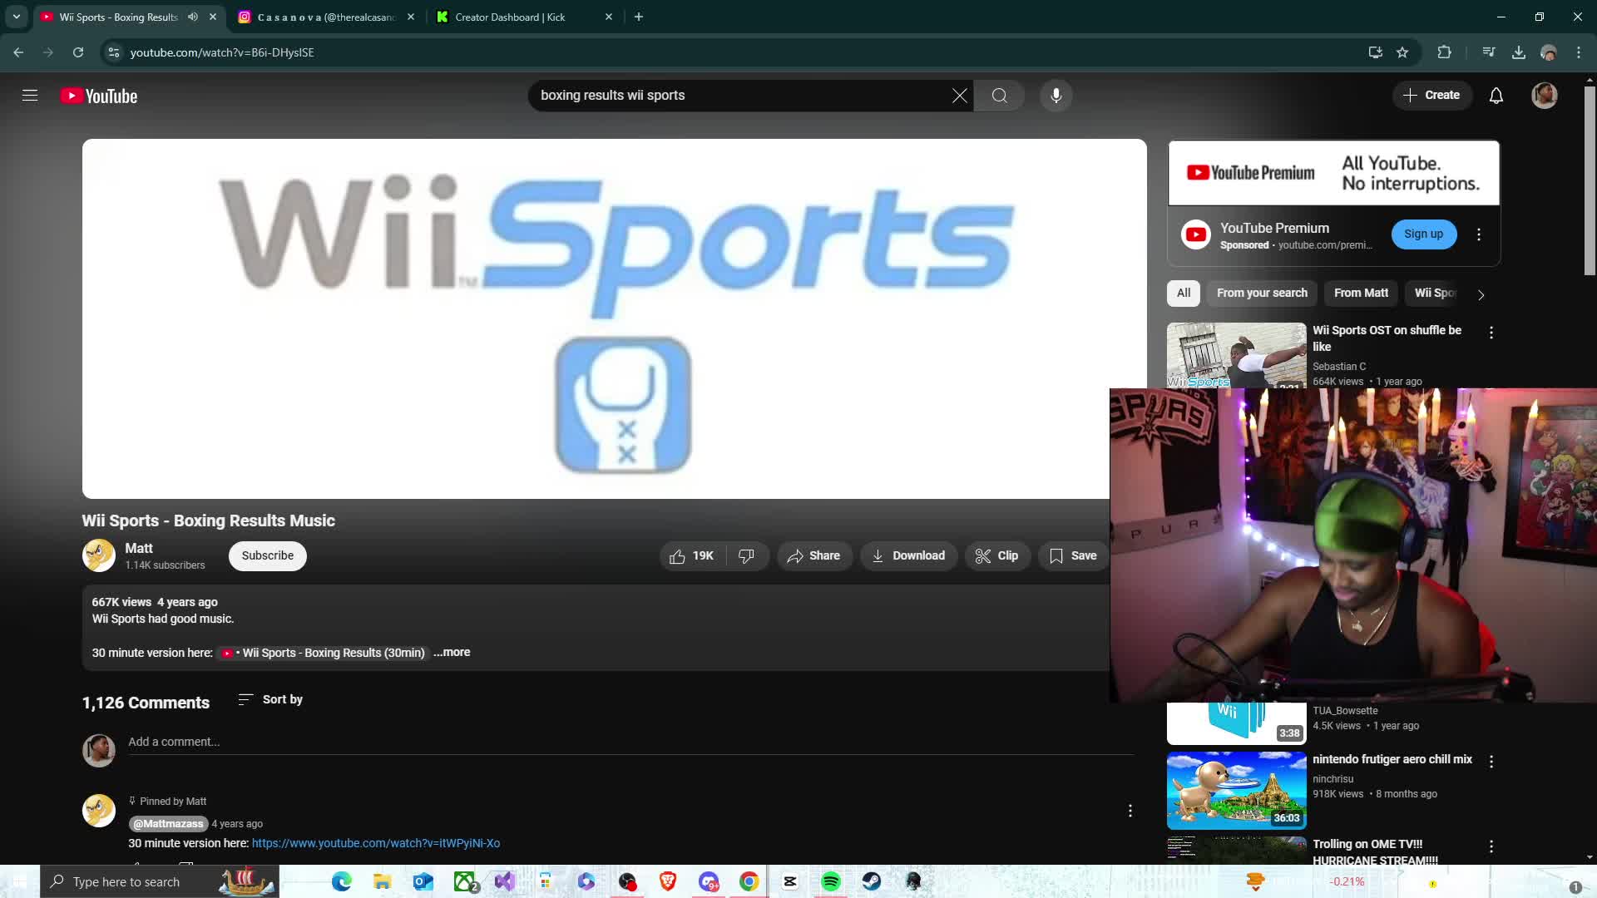The width and height of the screenshot is (1597, 898).
Task: Click the search magnifier button
Action: [999, 96]
